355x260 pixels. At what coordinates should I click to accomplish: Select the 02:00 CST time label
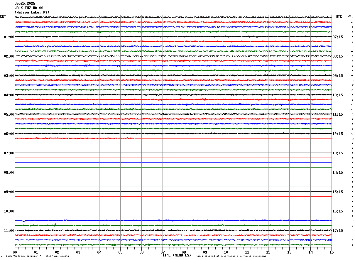tap(9, 56)
